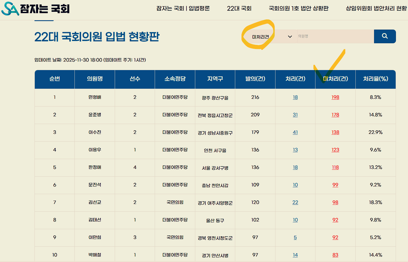Click the district 경기 안산시병
This screenshot has height=262, width=408.
click(x=215, y=255)
